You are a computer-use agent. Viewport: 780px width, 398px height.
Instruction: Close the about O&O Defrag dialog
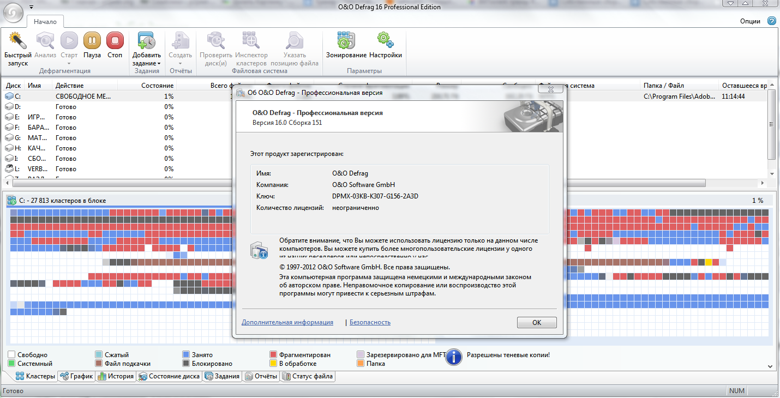coord(550,88)
